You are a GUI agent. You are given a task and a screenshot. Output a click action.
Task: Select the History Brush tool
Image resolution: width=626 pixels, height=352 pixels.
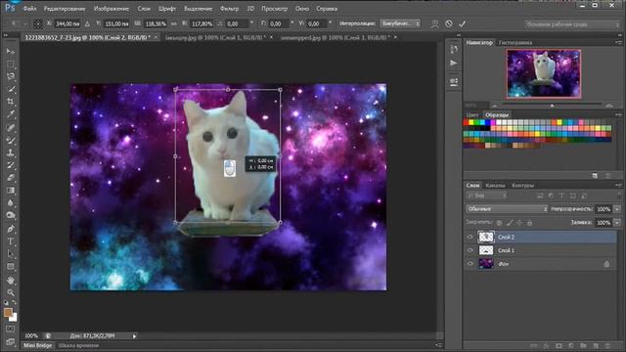tap(11, 165)
